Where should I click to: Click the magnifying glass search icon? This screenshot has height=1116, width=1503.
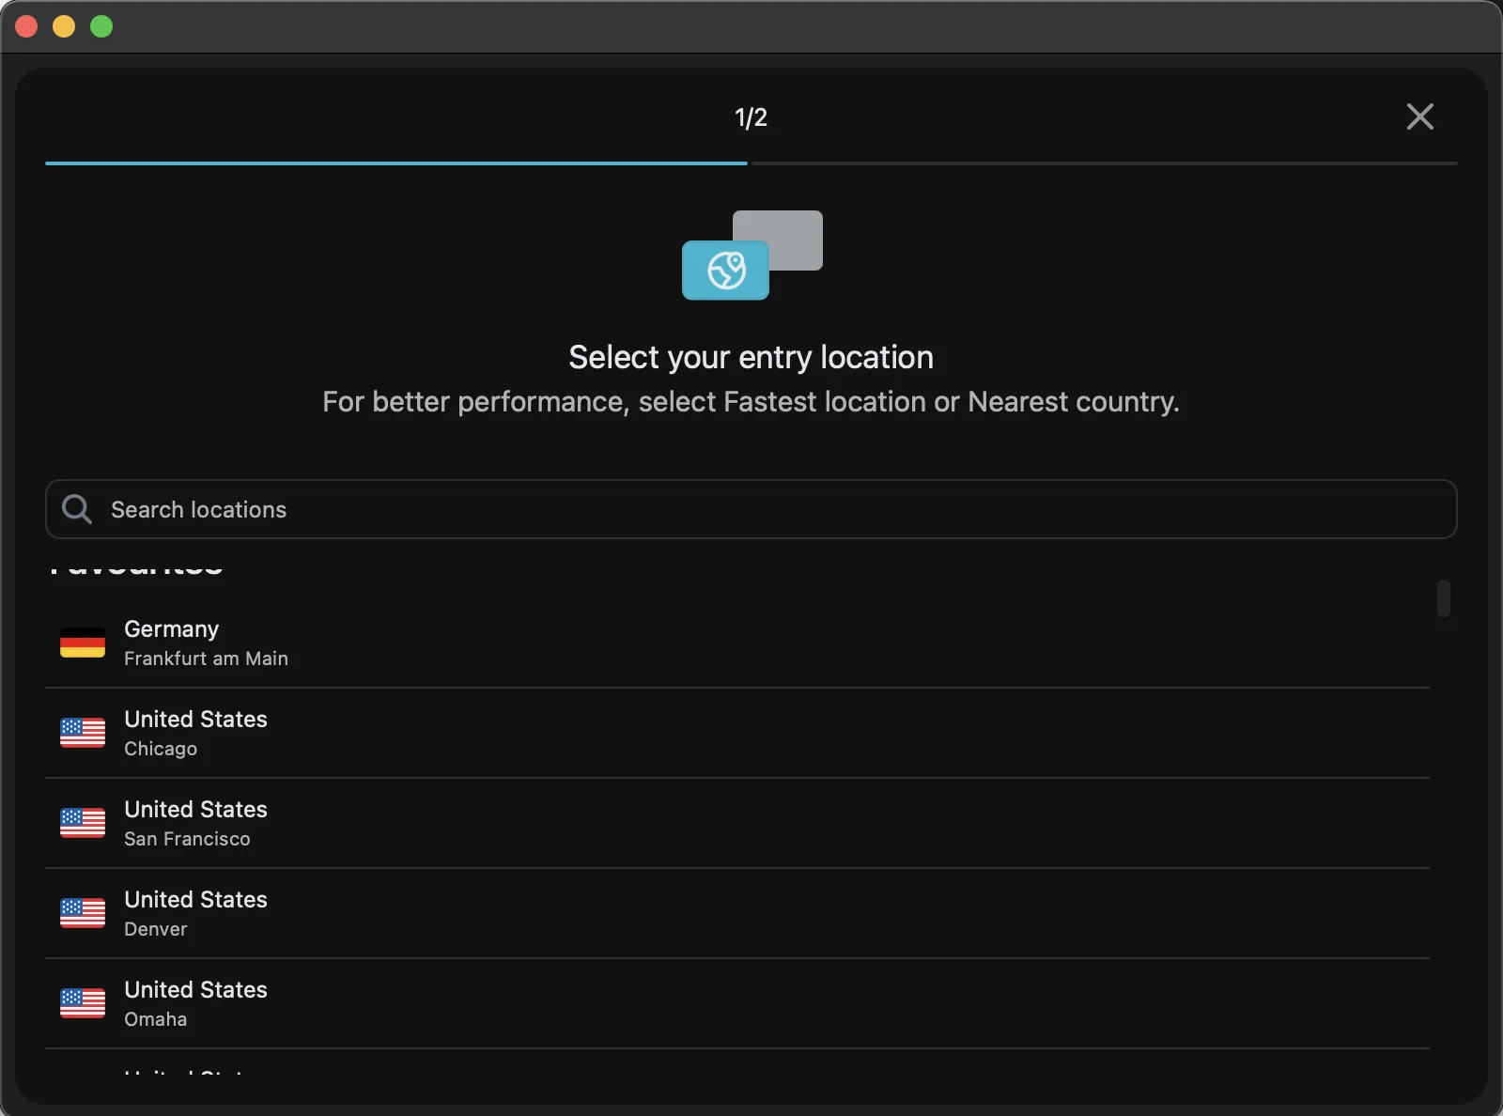[76, 509]
